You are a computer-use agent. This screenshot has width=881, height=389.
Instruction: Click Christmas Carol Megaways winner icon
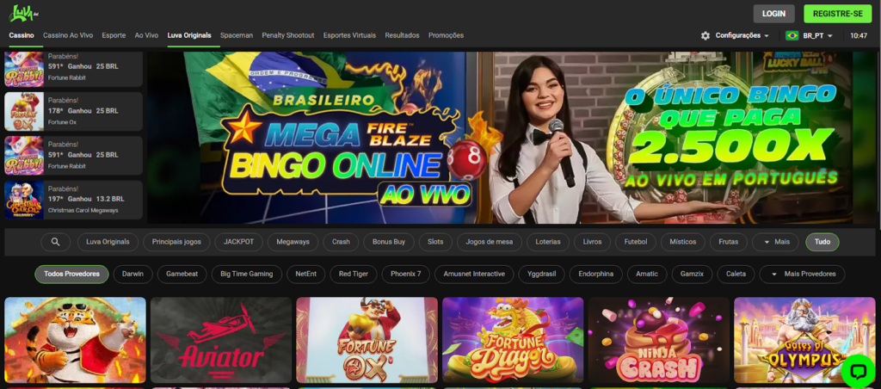[24, 201]
